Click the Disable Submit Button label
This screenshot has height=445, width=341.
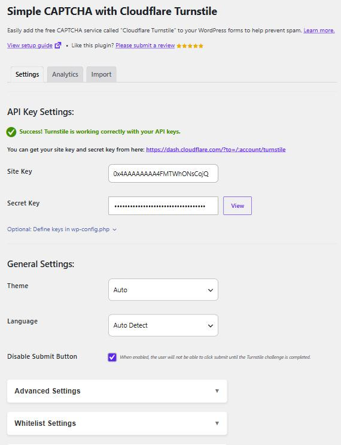click(x=42, y=356)
